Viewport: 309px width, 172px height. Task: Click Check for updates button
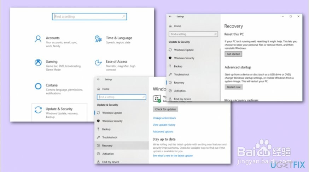pos(165,109)
